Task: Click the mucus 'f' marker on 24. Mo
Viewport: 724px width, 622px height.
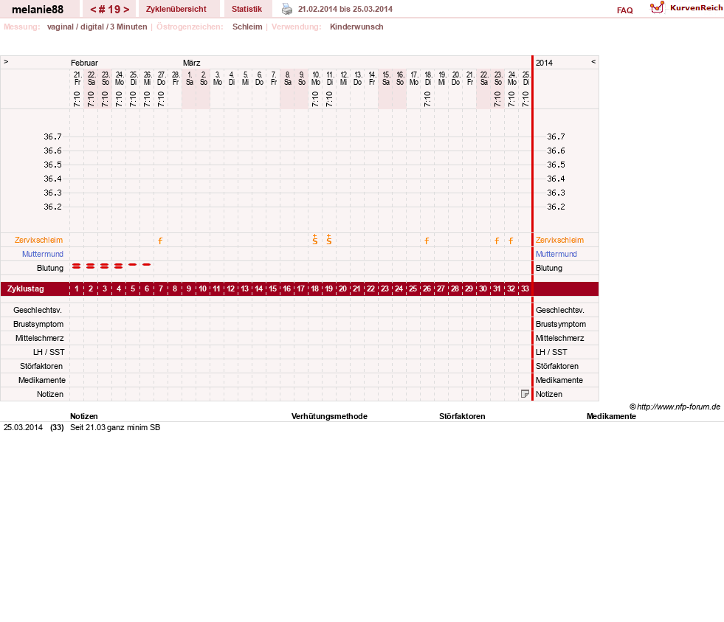Action: [x=511, y=241]
